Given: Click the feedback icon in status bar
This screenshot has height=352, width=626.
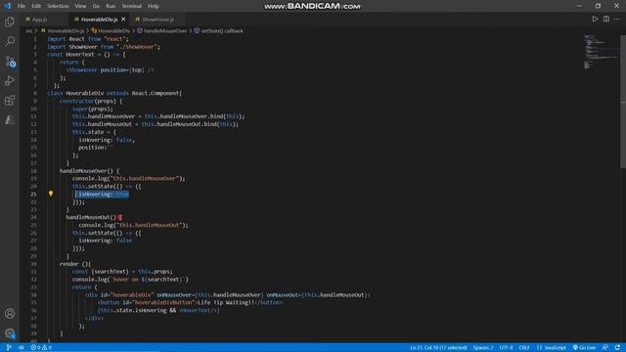Looking at the screenshot, I should (x=605, y=348).
